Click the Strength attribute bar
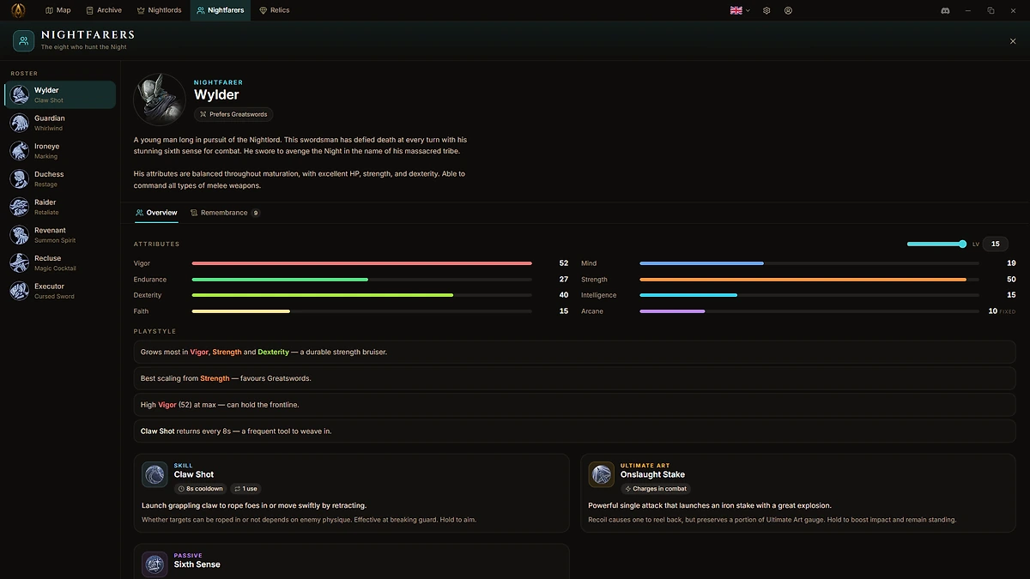This screenshot has height=579, width=1030. 809,280
